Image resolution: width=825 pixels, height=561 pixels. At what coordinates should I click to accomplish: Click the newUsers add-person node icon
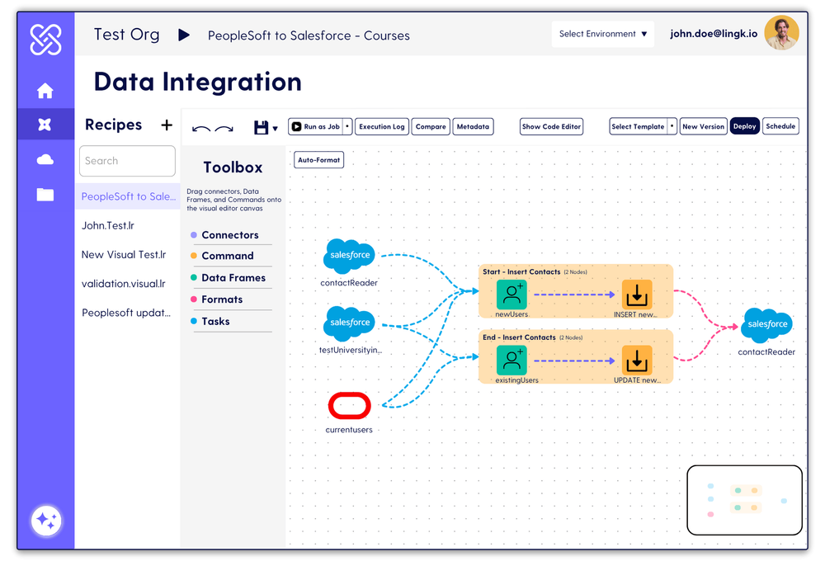click(511, 293)
